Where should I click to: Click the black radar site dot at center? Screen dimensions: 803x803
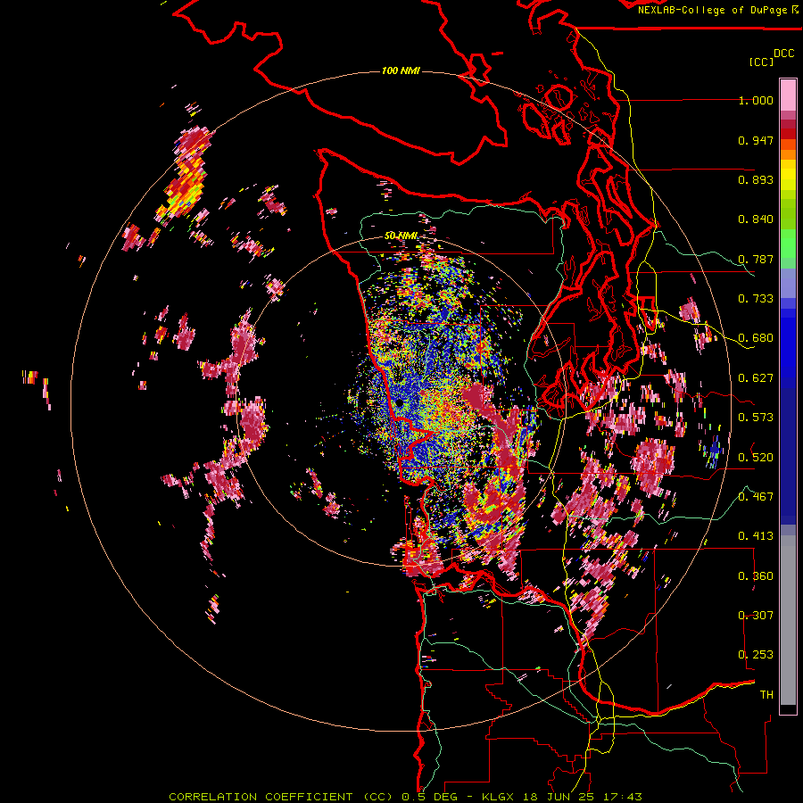399,403
